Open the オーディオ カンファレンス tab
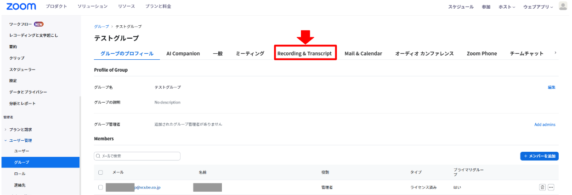Viewport: 572px width, 195px height. [x=425, y=53]
